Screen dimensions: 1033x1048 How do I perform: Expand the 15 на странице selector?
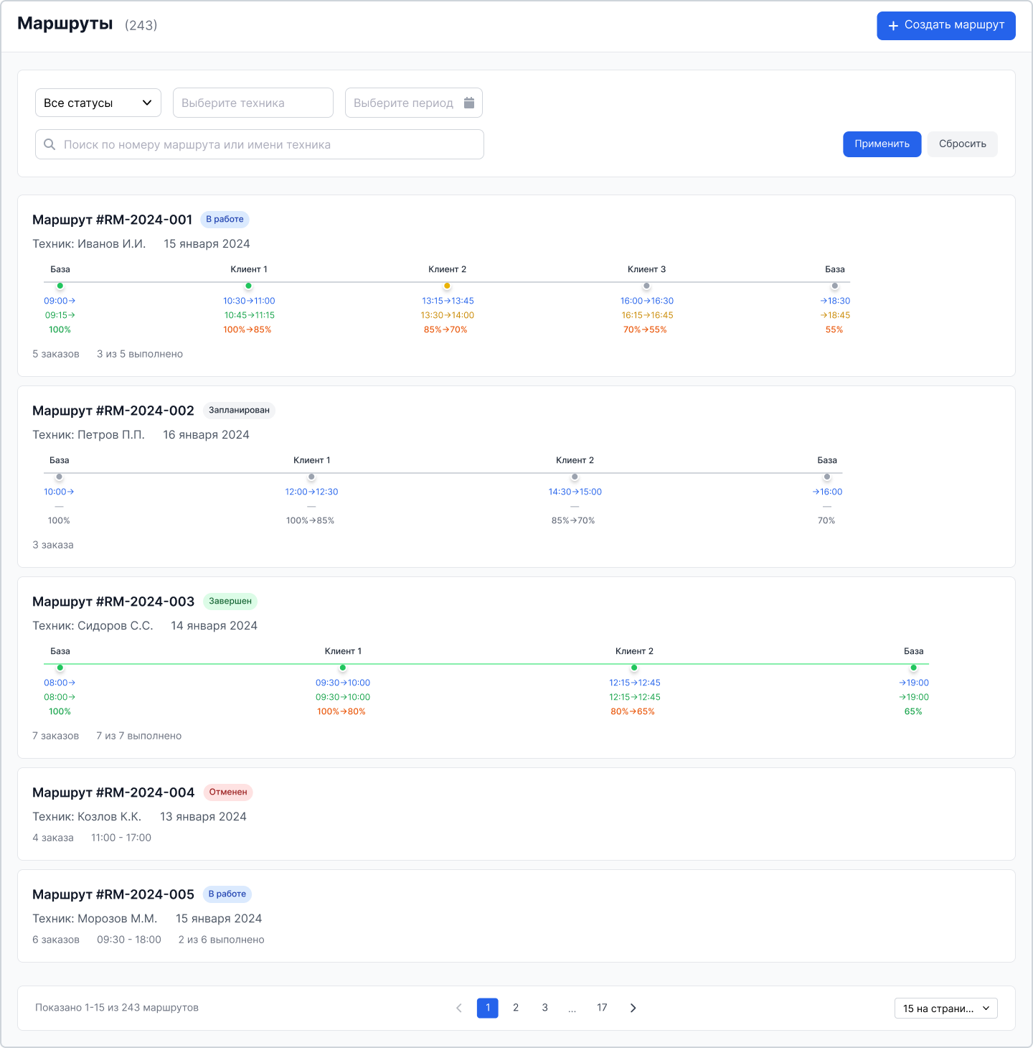click(x=945, y=1009)
